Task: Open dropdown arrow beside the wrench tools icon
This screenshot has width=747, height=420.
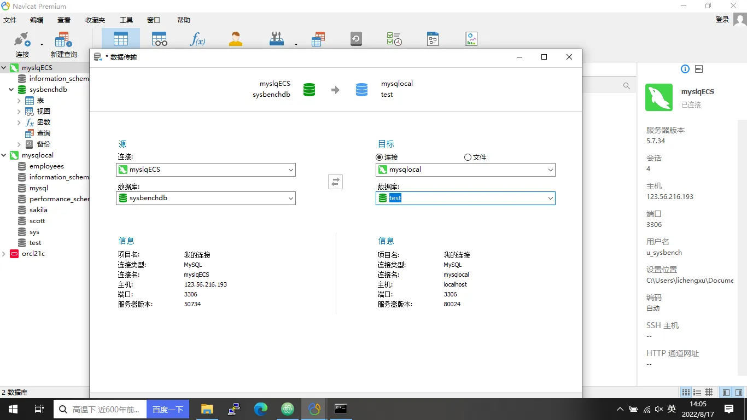Action: click(296, 44)
